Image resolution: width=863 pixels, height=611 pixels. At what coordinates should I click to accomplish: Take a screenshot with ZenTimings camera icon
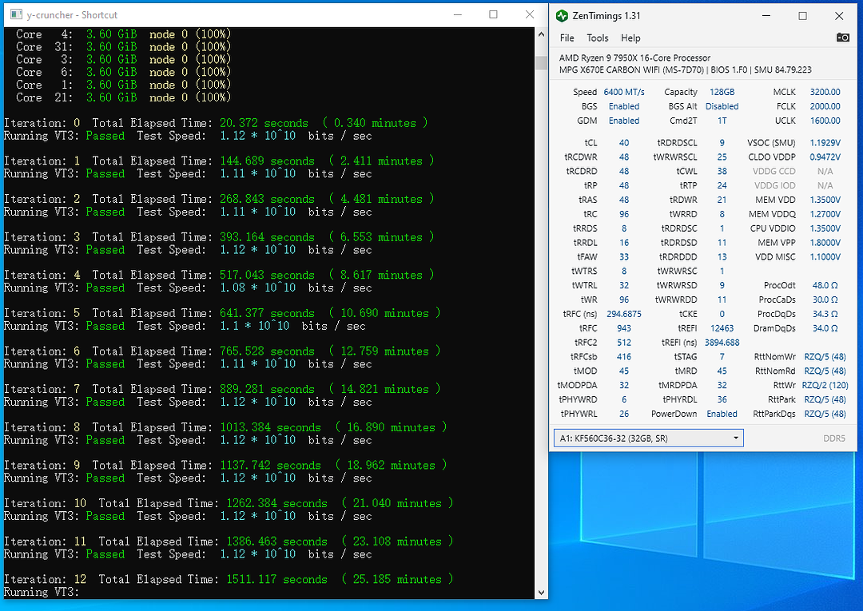click(x=842, y=38)
